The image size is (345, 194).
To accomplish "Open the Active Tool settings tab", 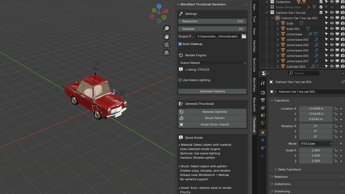I will [x=263, y=83].
